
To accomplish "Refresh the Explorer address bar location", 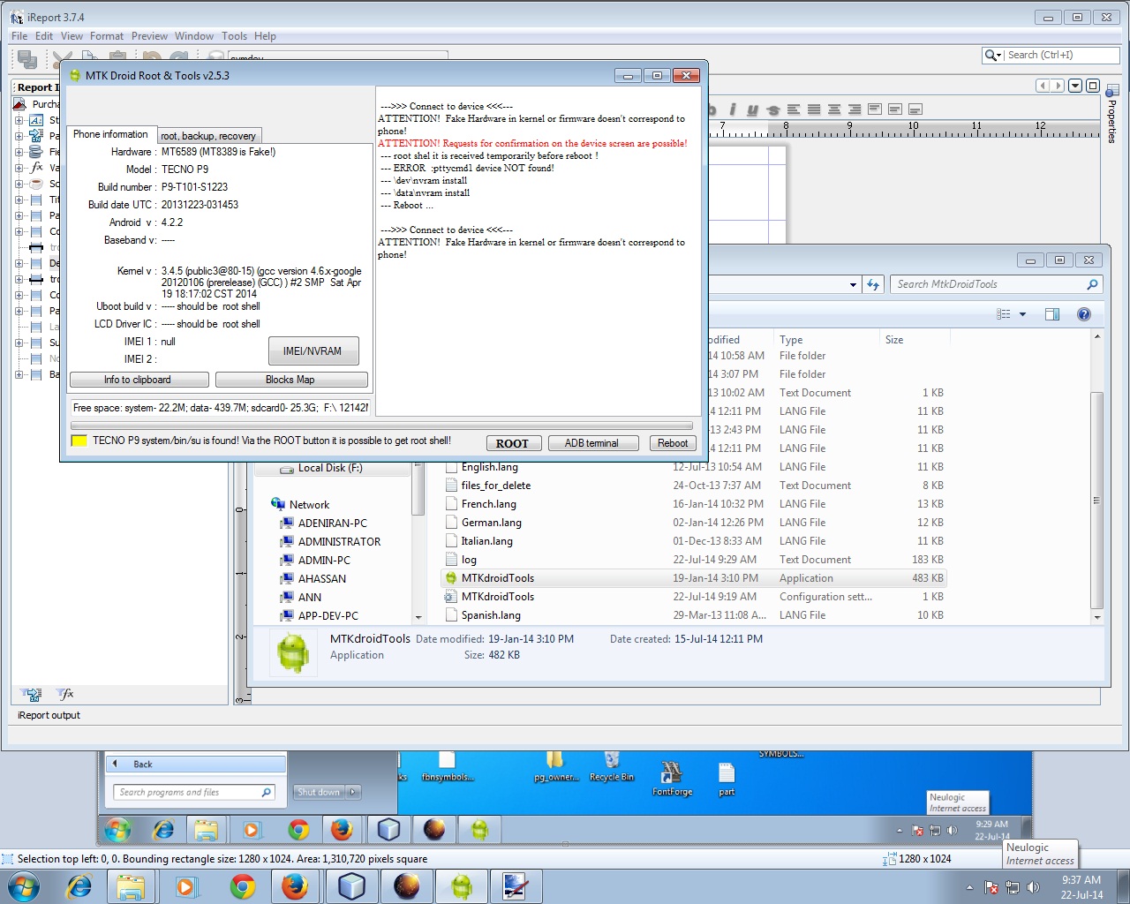I will click(873, 284).
